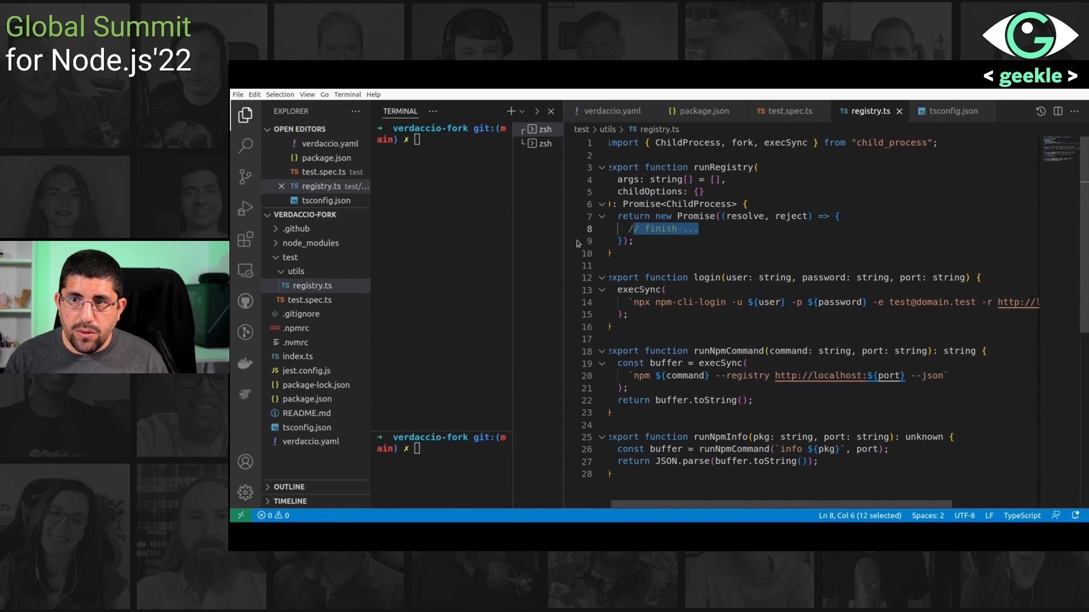Open the new terminal launch profile dropdown
Image resolution: width=1089 pixels, height=612 pixels.
tap(522, 111)
